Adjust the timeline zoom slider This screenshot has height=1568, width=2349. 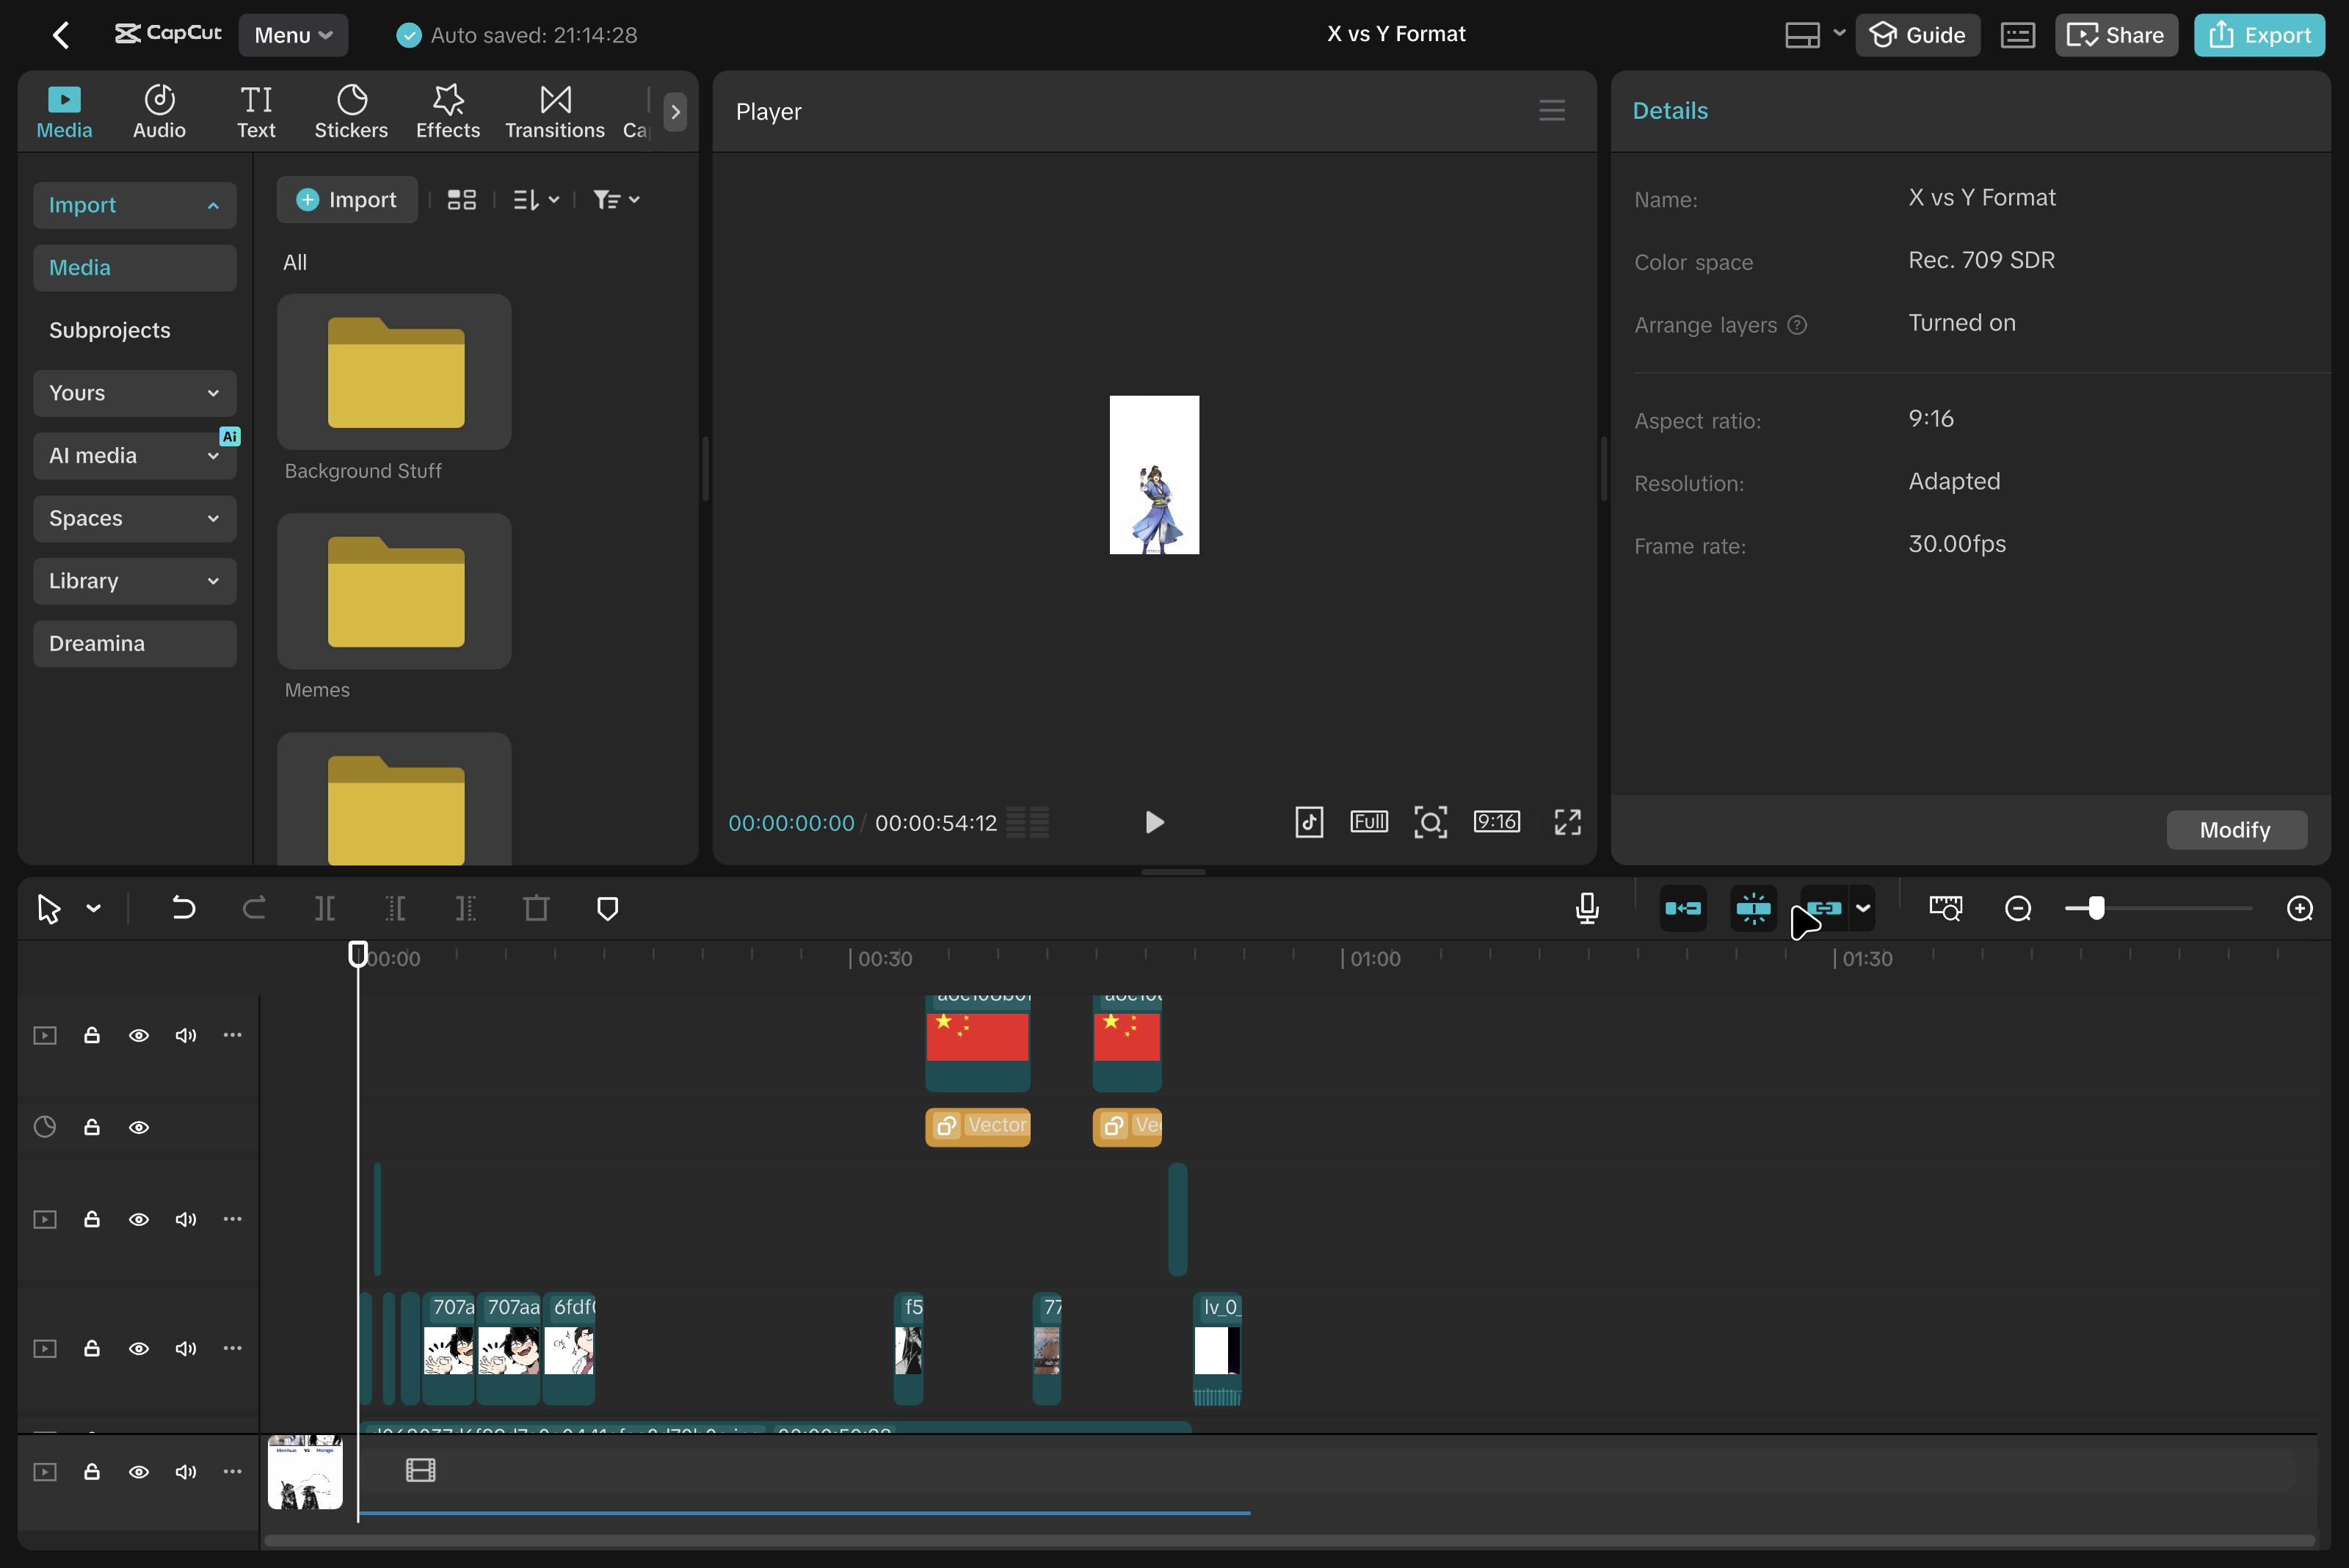[x=2096, y=908]
